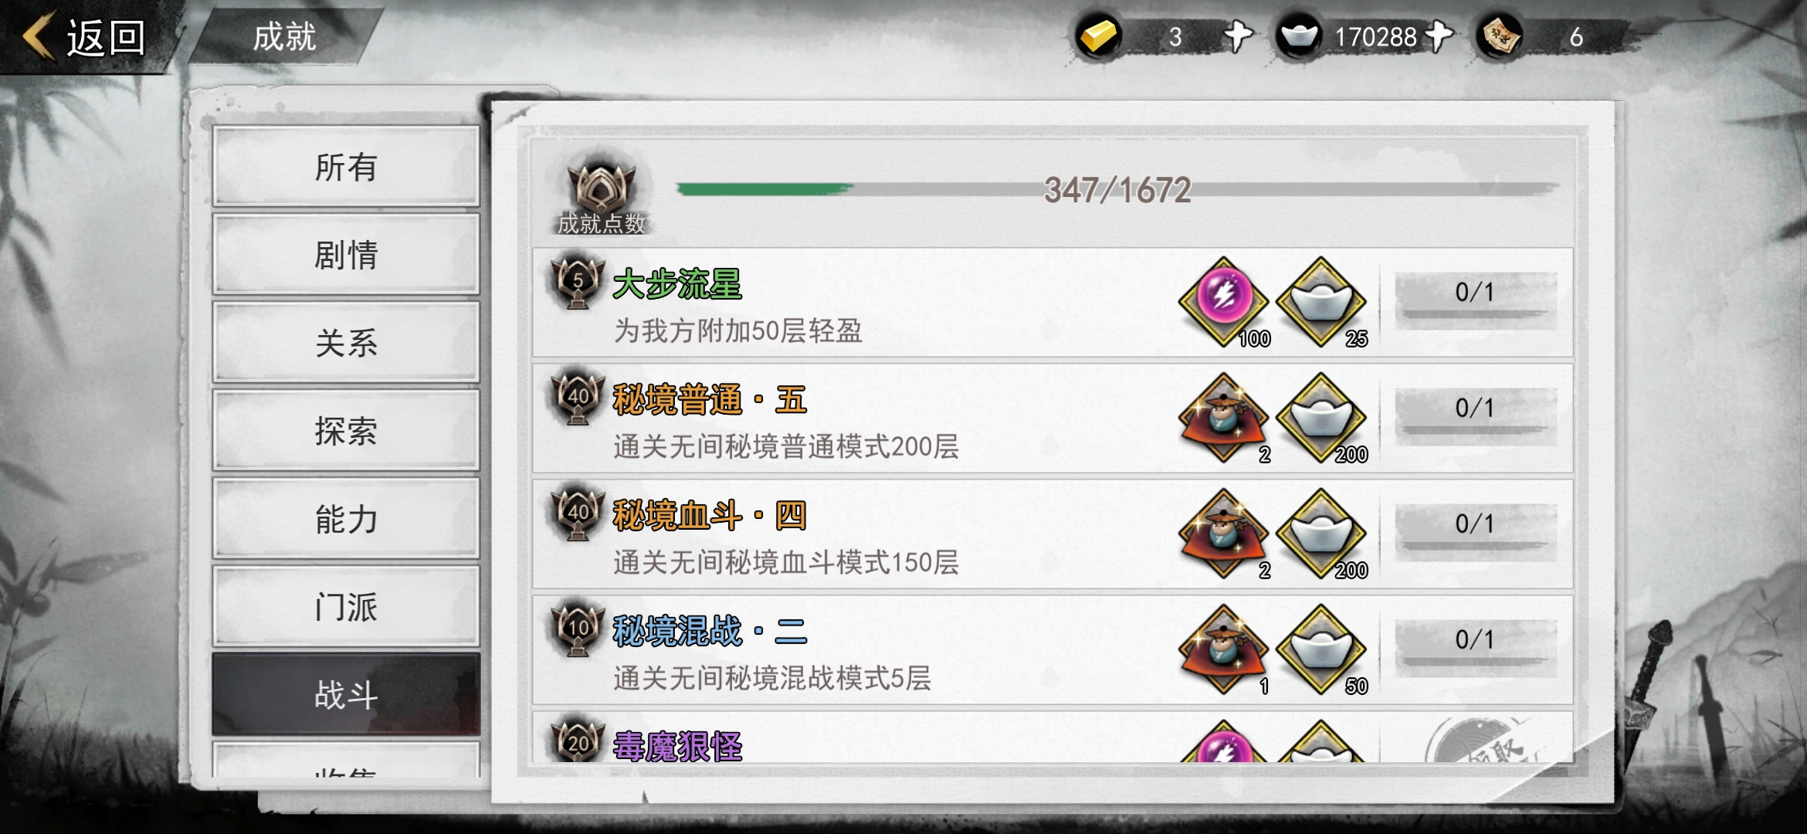This screenshot has width=1807, height=834.
Task: Tap the straw-hat character reward for 秘境普通·五
Action: click(1224, 418)
